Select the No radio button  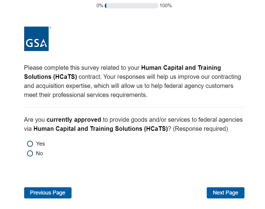(30, 153)
